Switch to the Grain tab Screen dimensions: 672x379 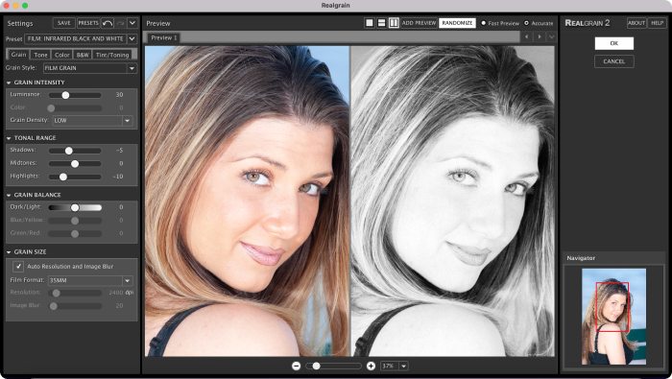coord(18,55)
